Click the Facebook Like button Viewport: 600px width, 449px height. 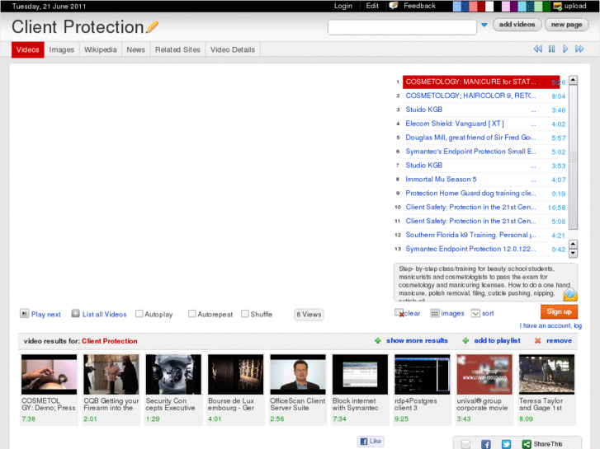(x=371, y=441)
